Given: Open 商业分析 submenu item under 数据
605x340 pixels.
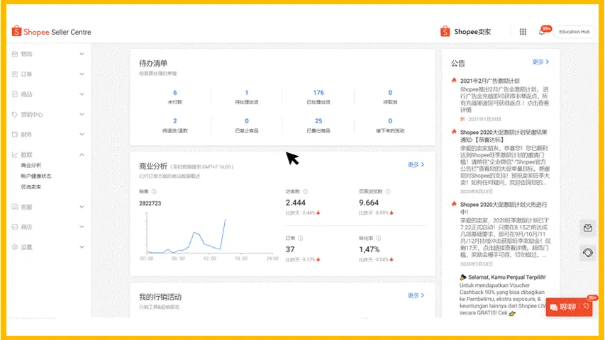Looking at the screenshot, I should click(31, 165).
